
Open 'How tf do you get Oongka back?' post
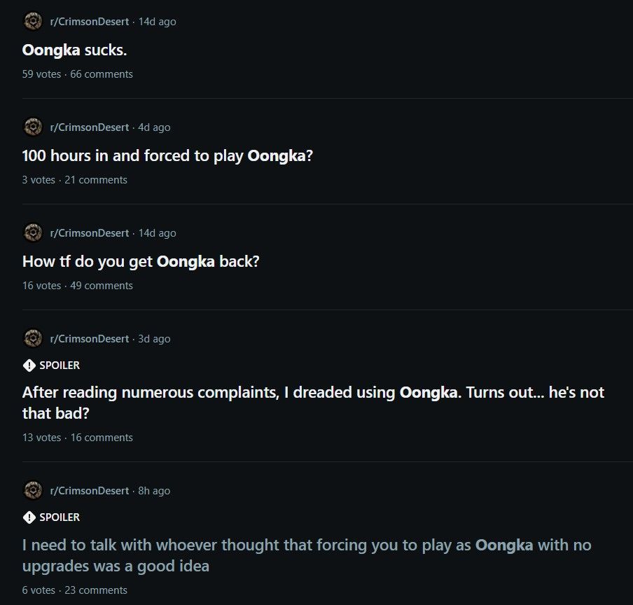(x=141, y=261)
